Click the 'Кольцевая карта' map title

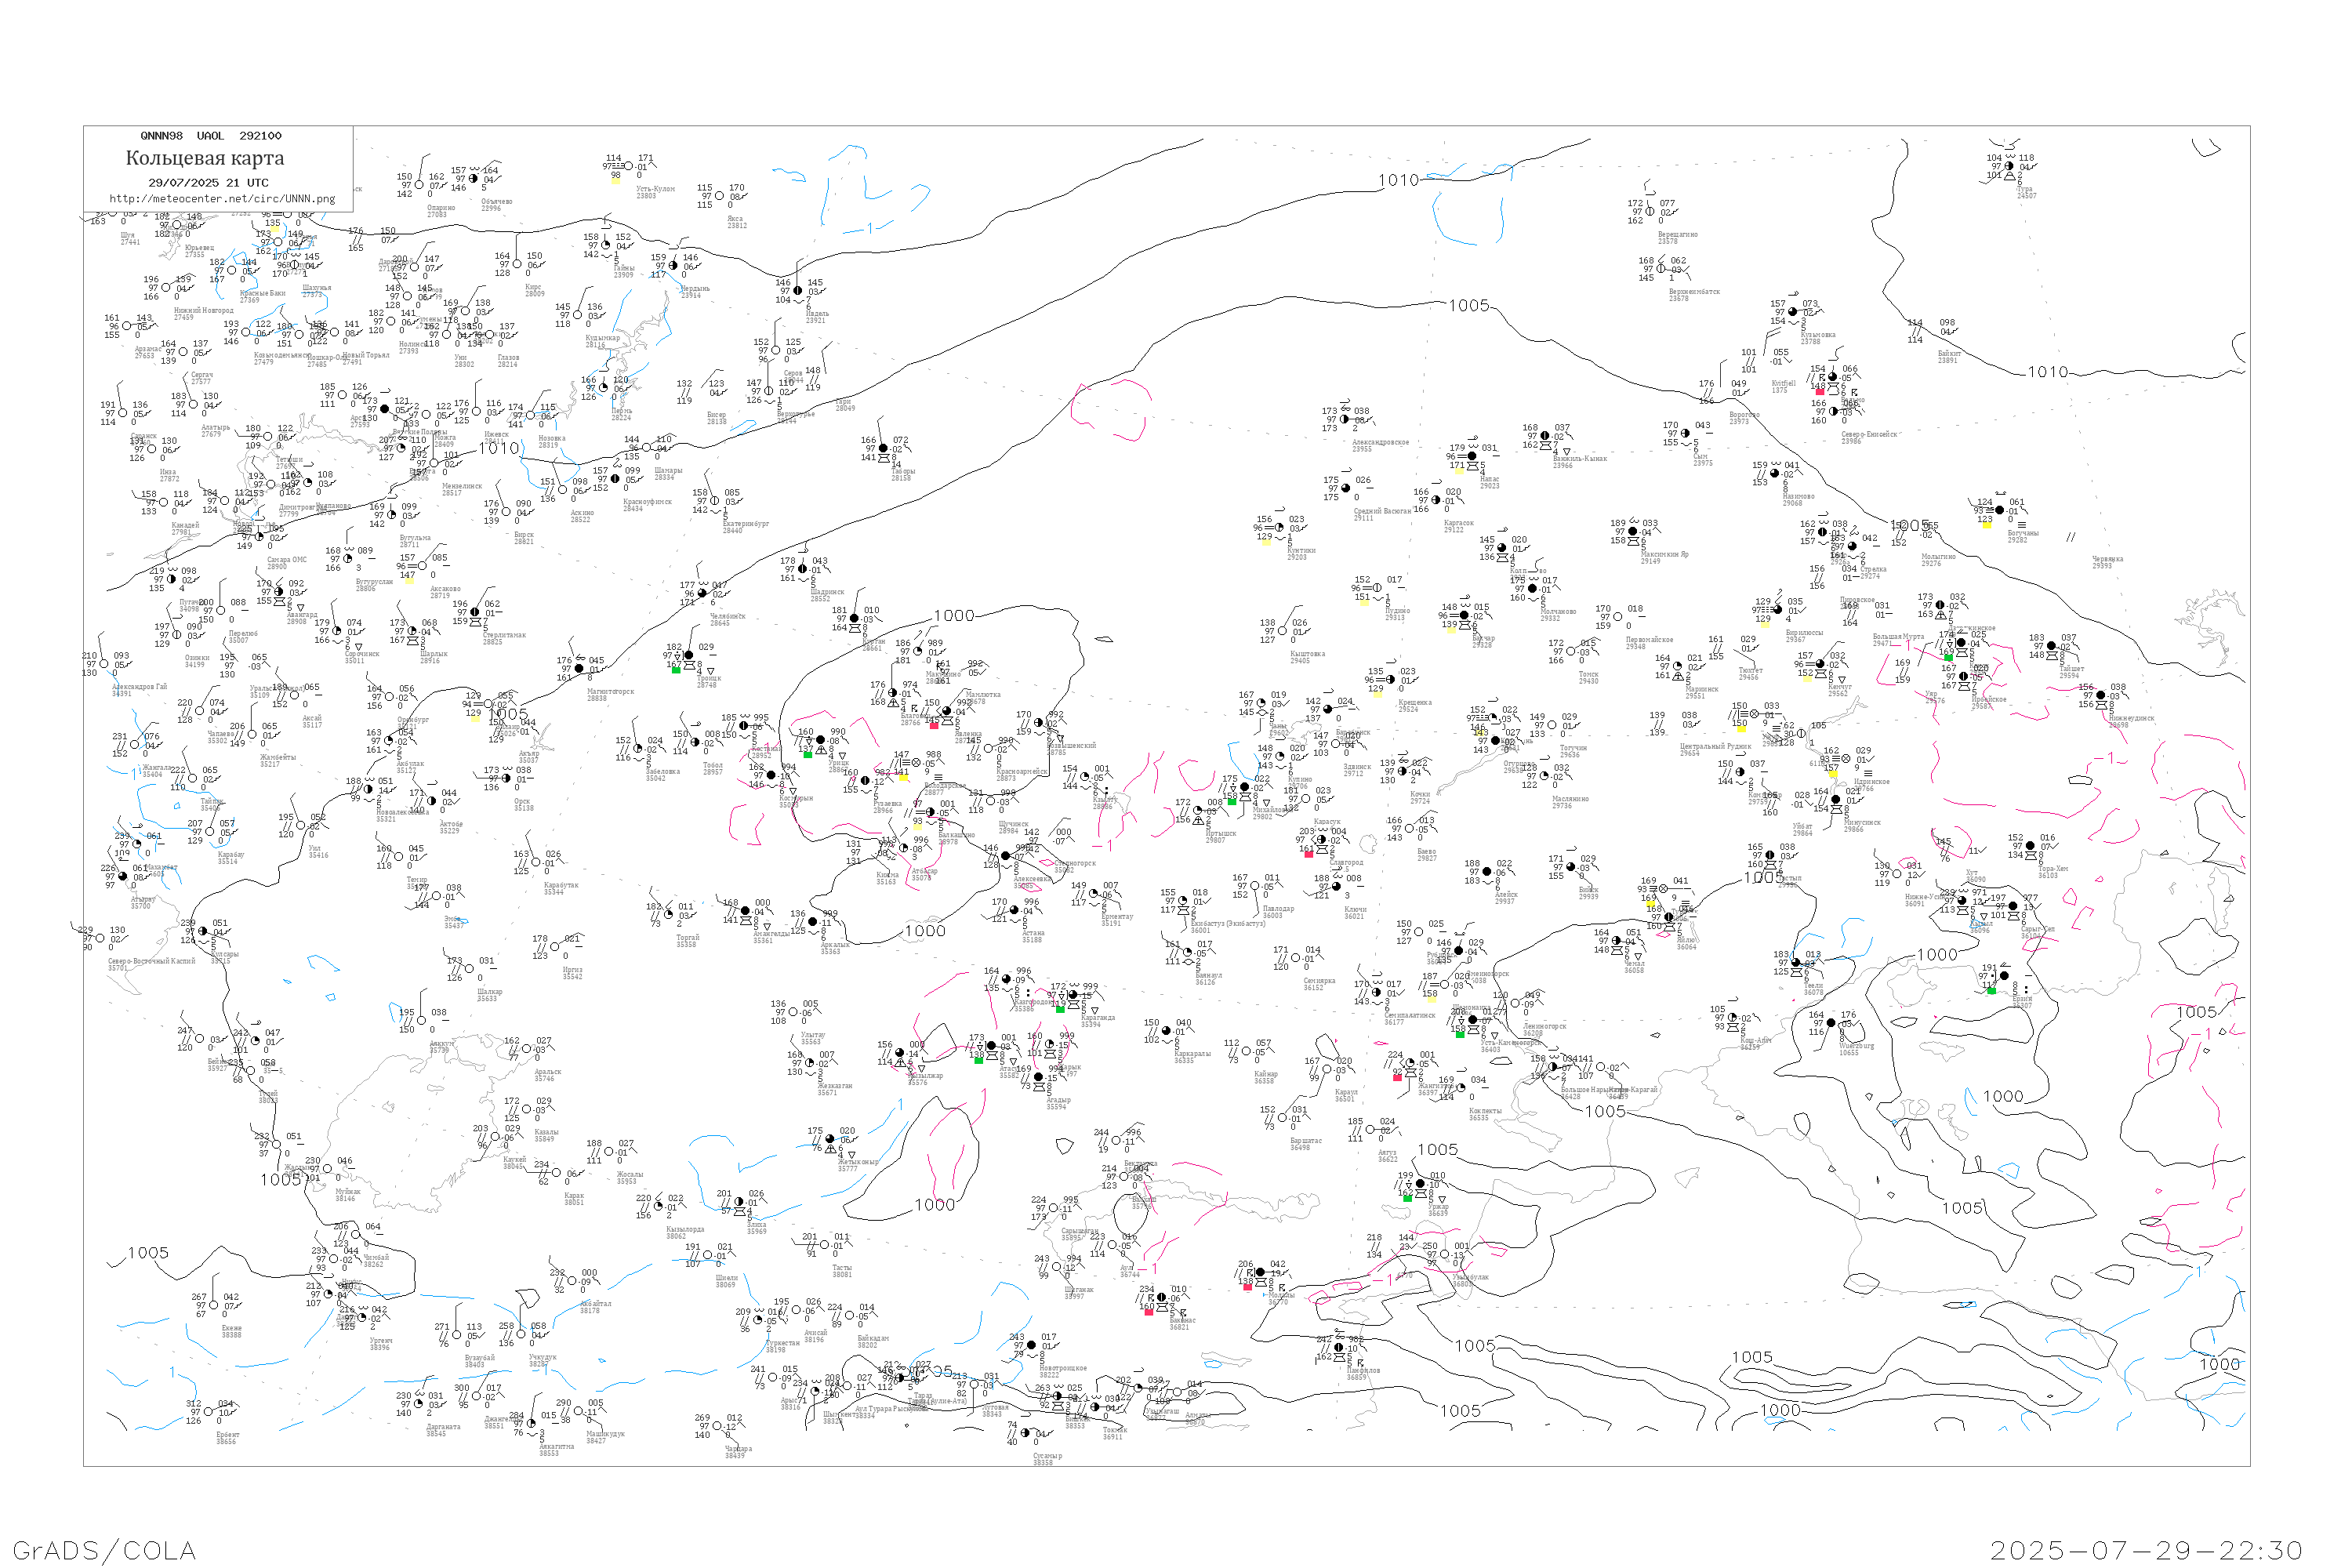[205, 158]
